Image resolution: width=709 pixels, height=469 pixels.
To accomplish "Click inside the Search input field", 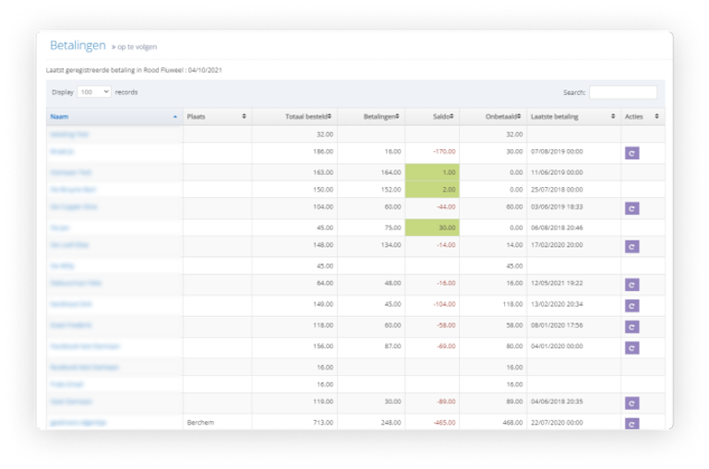I will pyautogui.click(x=622, y=92).
